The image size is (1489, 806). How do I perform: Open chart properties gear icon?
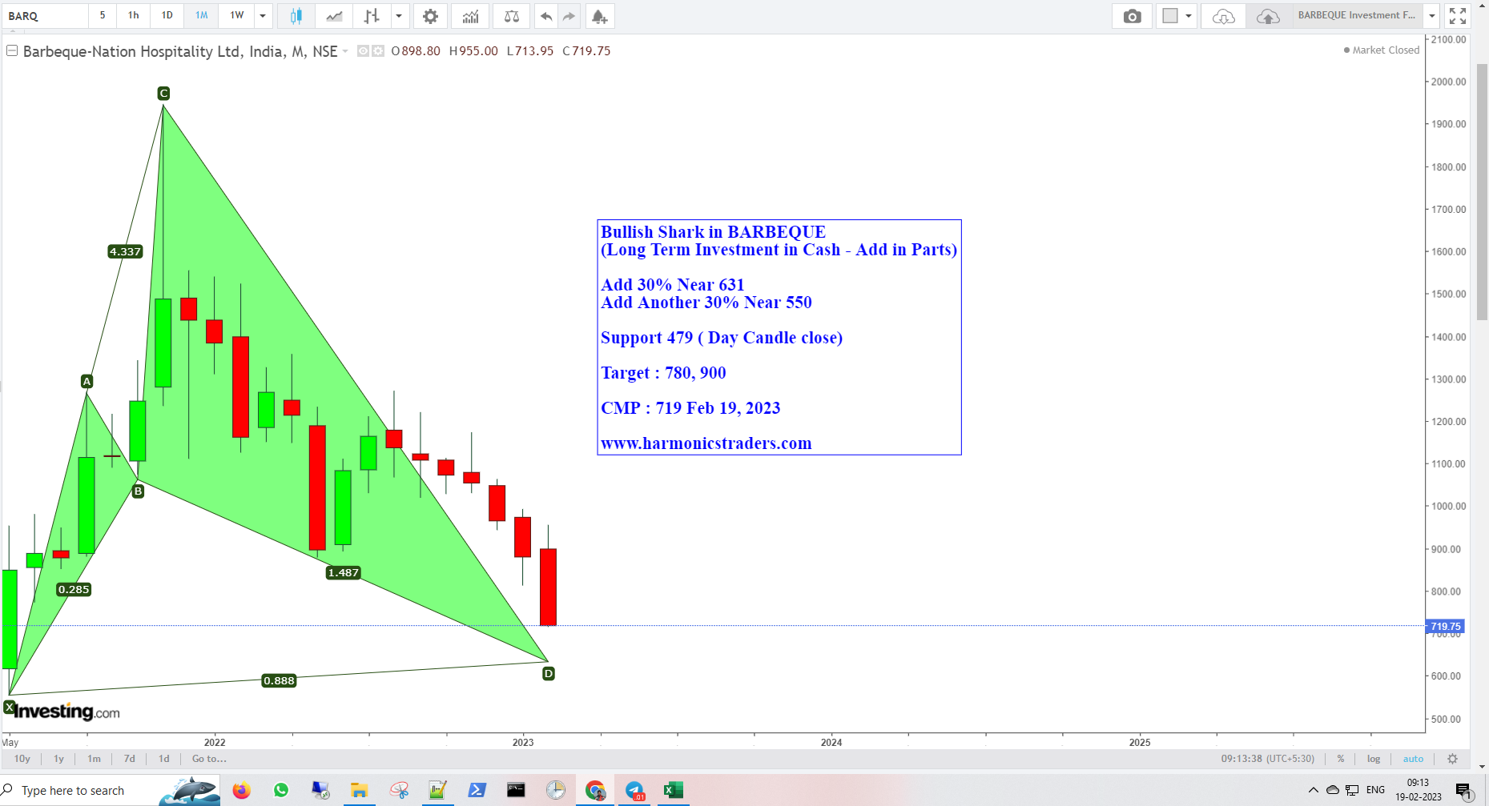[430, 16]
